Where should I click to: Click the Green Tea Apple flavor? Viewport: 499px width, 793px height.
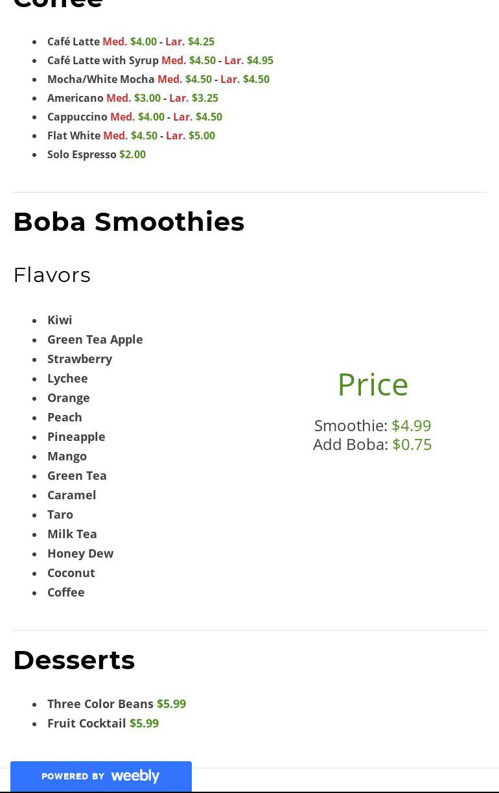coord(95,339)
